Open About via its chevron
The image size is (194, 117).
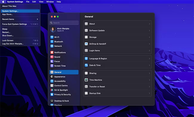149,24
